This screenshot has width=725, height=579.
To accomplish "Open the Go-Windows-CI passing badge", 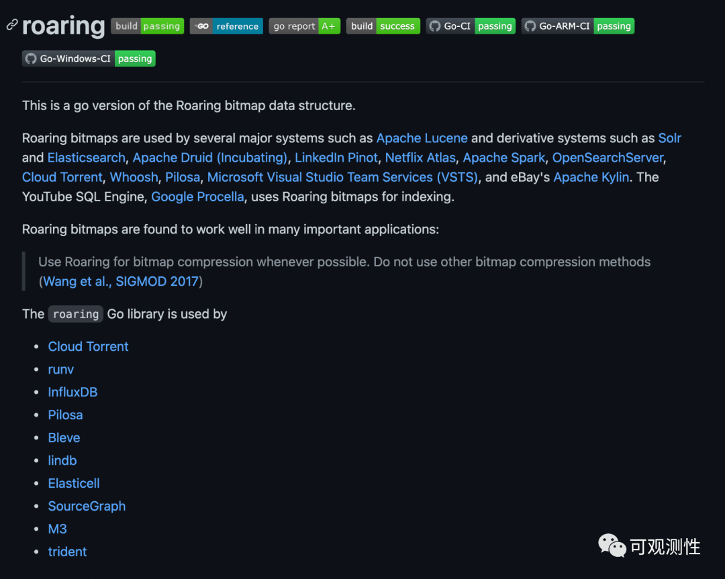I will 89,58.
